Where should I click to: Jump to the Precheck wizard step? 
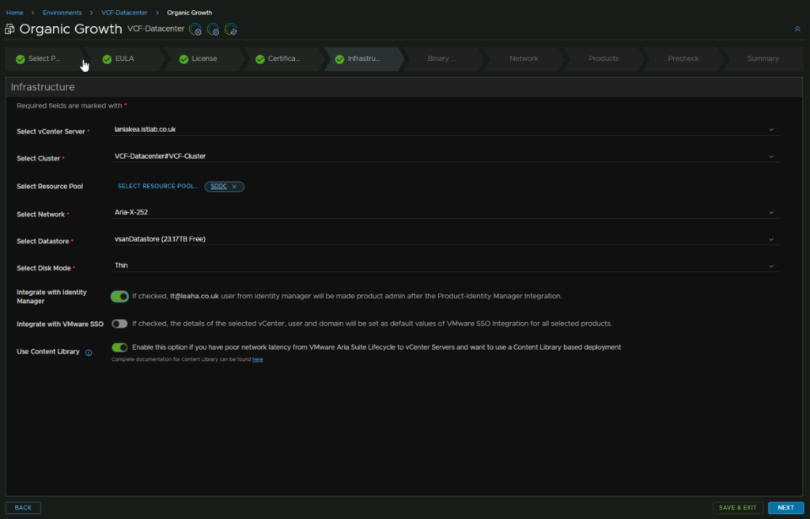coord(683,59)
